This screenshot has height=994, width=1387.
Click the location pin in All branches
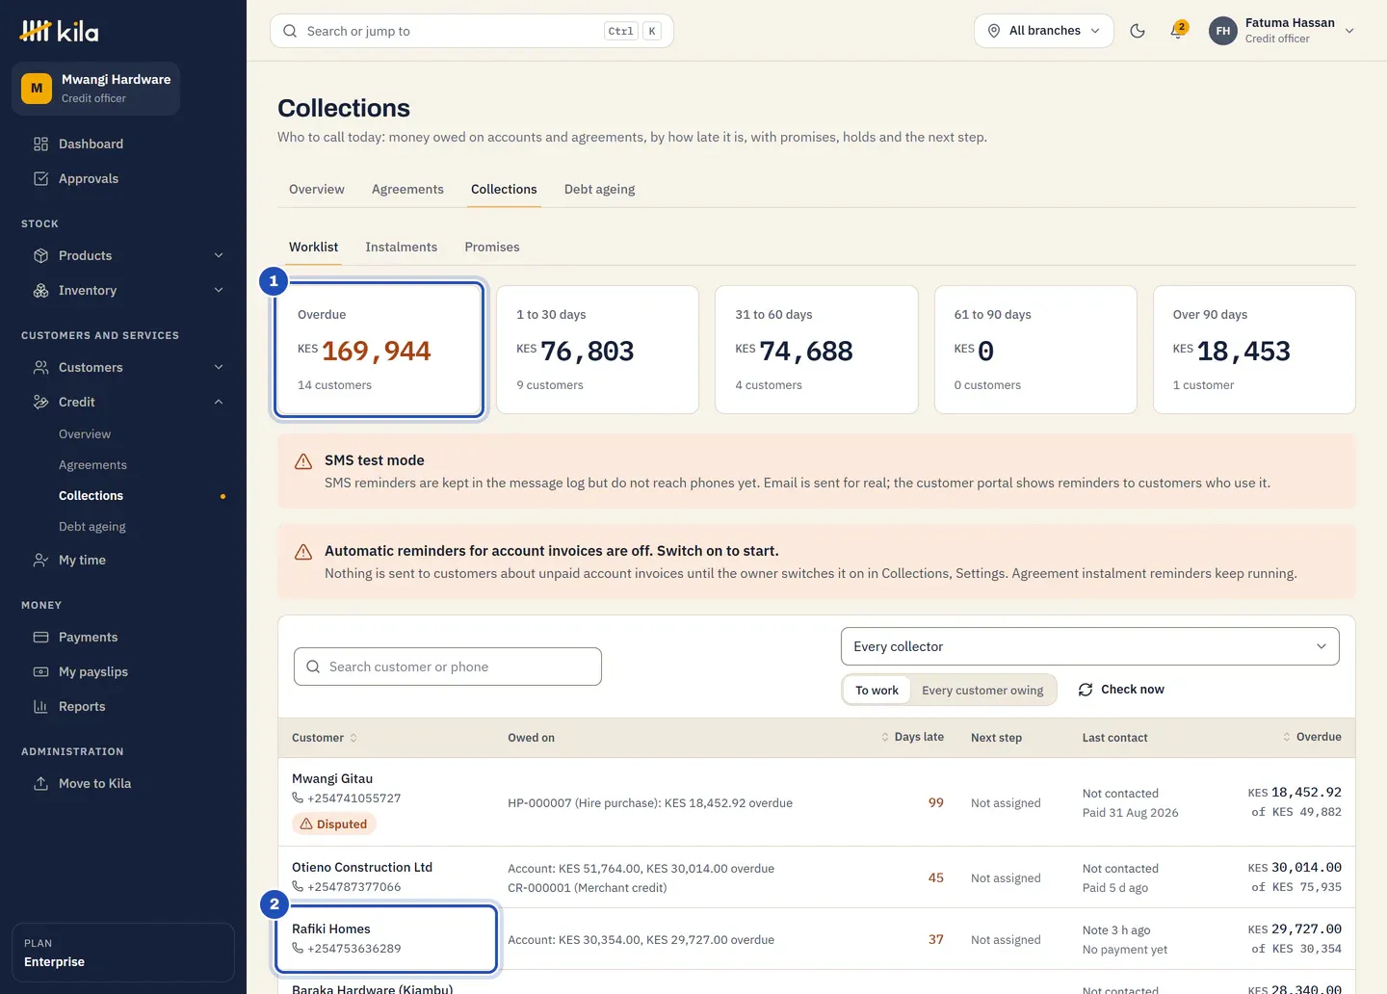point(994,31)
